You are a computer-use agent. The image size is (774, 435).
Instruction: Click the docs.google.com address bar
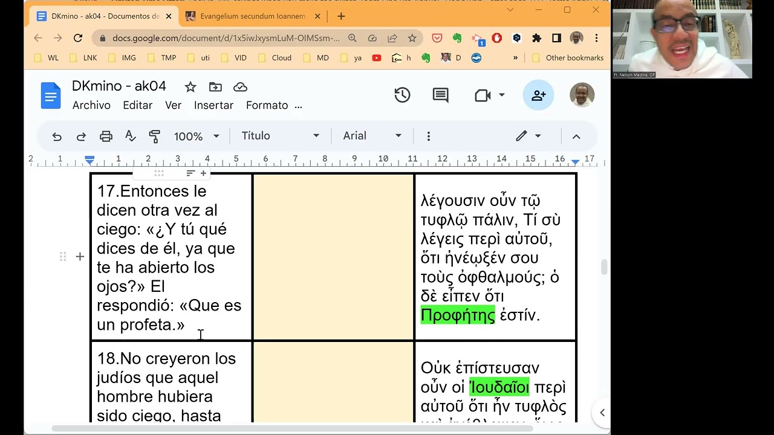tap(226, 38)
